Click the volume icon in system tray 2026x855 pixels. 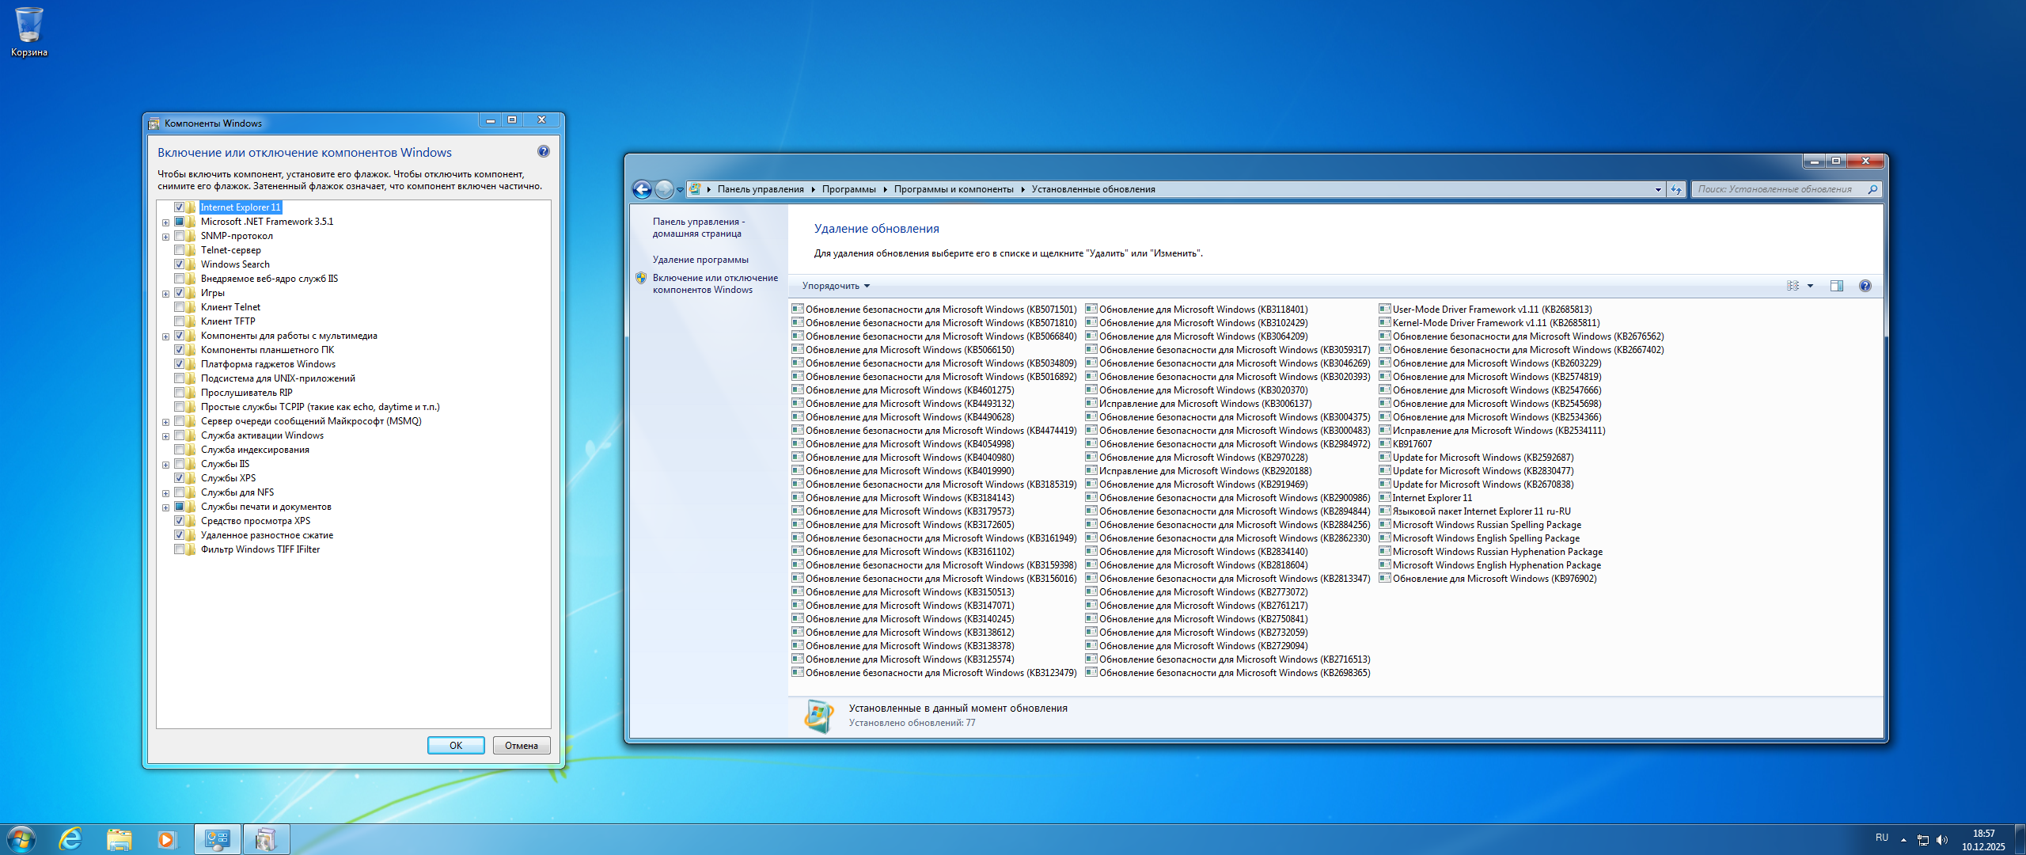click(1941, 839)
